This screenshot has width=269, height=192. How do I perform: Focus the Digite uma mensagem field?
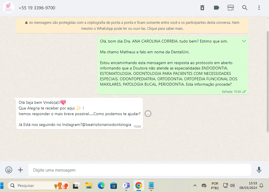tap(140, 170)
